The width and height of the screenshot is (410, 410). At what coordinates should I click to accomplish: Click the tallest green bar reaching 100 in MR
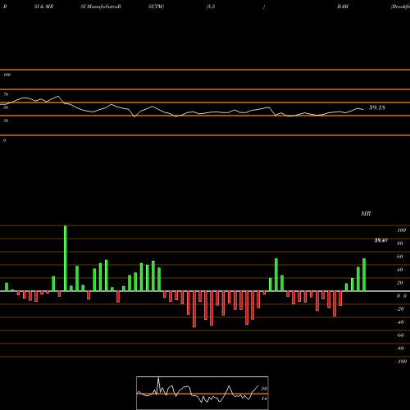[66, 258]
